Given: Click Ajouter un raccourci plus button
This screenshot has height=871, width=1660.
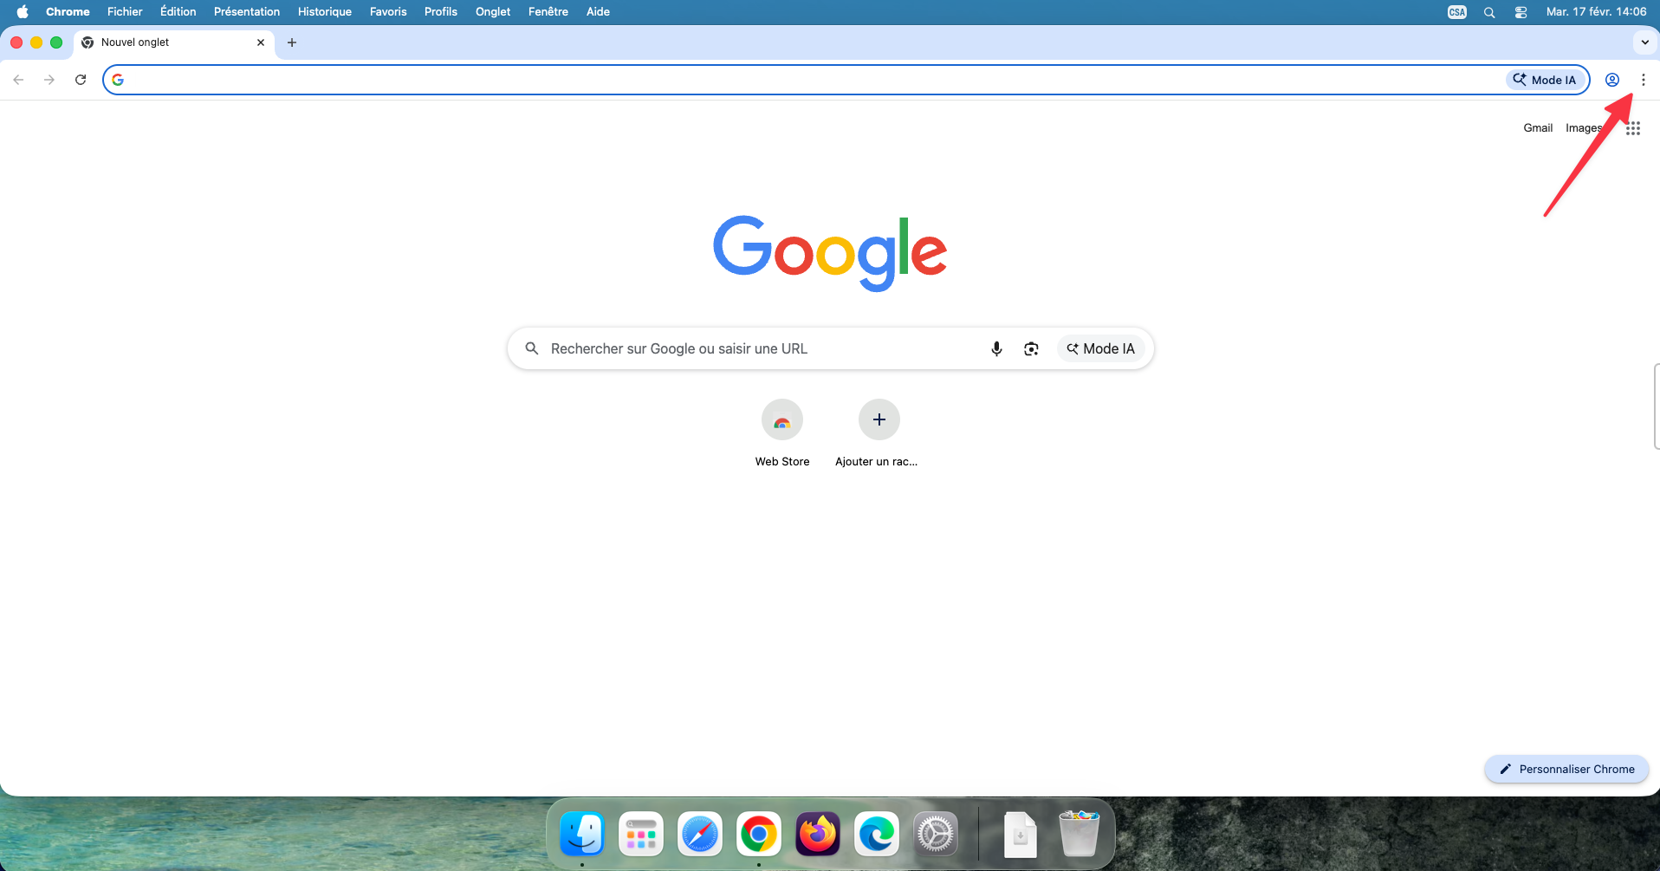Looking at the screenshot, I should (879, 419).
